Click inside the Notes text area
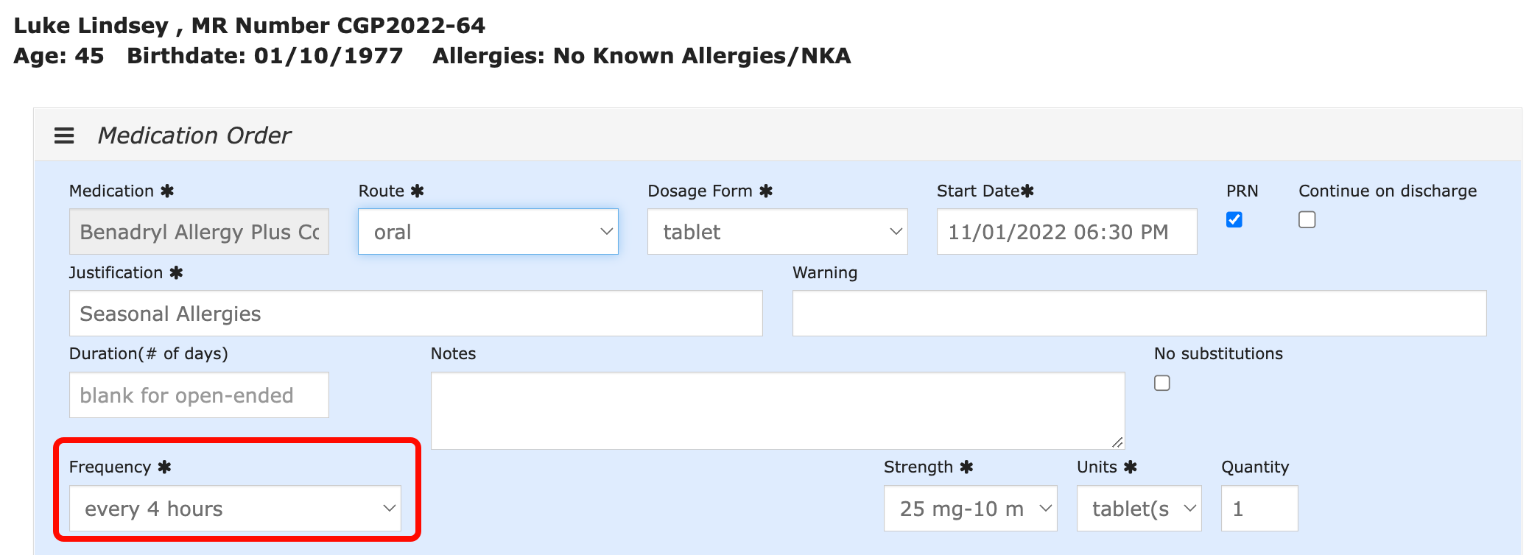The height and width of the screenshot is (555, 1529). click(777, 410)
